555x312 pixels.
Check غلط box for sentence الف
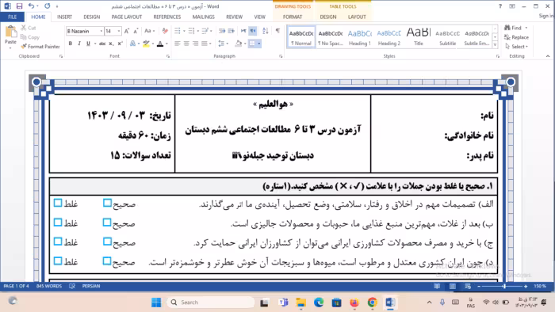[58, 203]
